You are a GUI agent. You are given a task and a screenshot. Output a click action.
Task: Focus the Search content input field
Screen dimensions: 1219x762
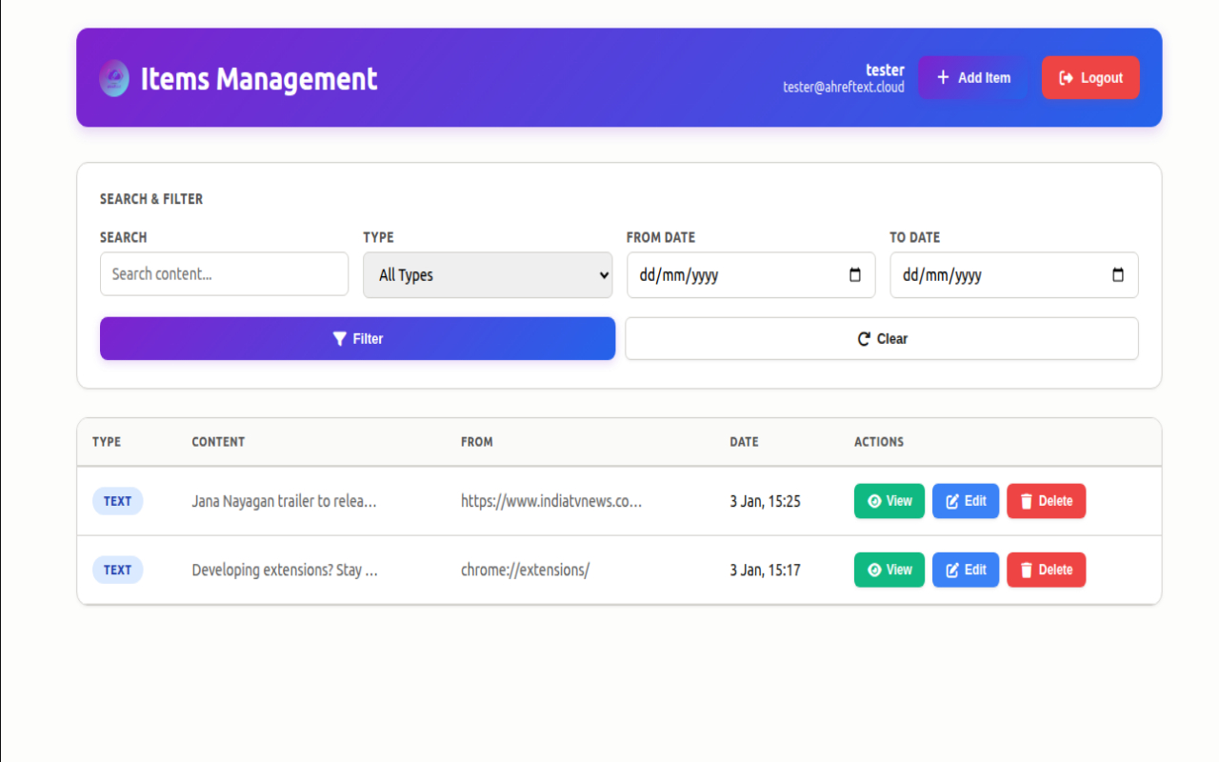click(224, 274)
